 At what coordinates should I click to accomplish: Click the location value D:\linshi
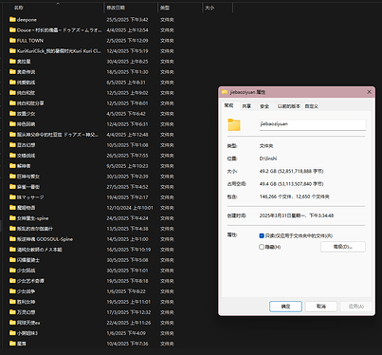point(268,159)
